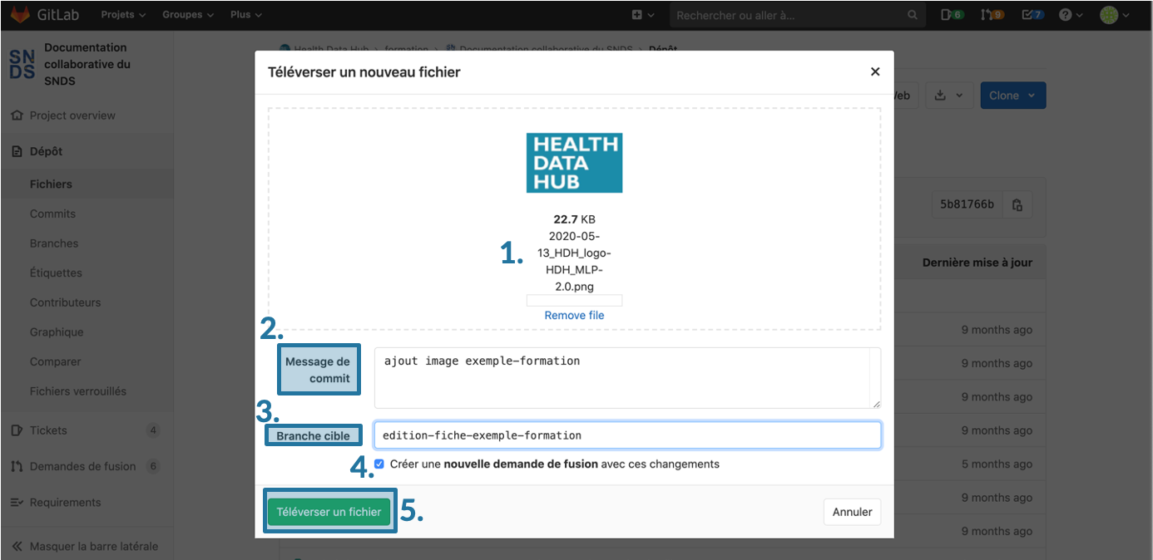Open the download dropdown icon
The width and height of the screenshot is (1153, 560).
pyautogui.click(x=948, y=96)
